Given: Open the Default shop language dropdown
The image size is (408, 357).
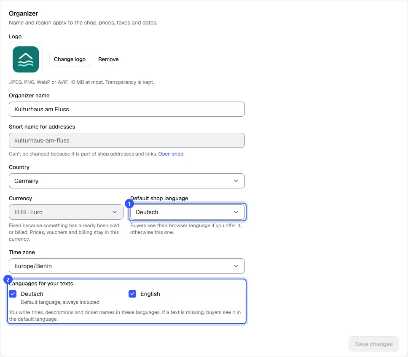Looking at the screenshot, I should 187,212.
